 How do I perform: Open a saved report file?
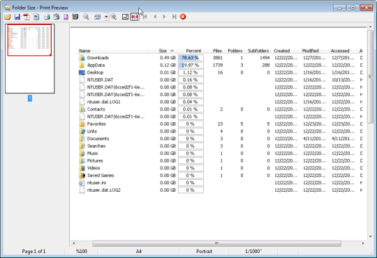click(x=8, y=17)
